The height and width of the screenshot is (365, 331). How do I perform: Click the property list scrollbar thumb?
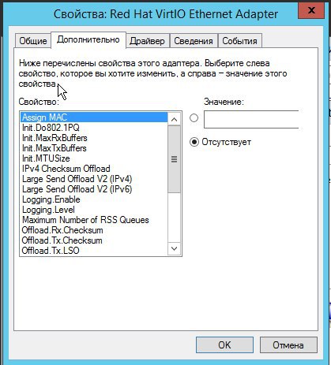[174, 159]
